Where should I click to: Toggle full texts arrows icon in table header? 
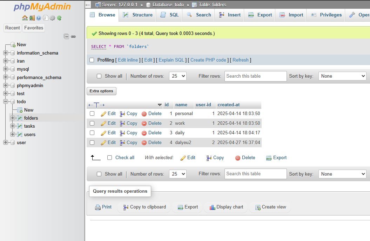[x=96, y=105]
